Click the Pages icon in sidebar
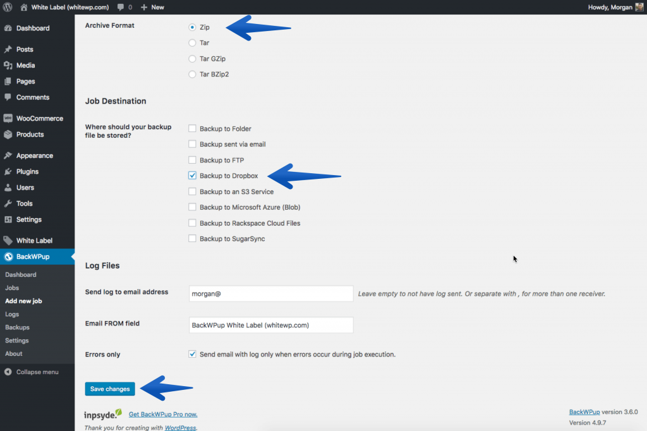This screenshot has width=647, height=431. [x=8, y=82]
